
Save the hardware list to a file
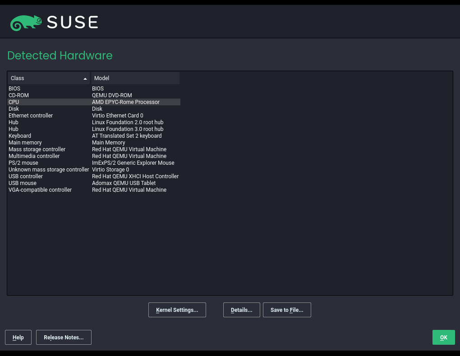pos(287,310)
